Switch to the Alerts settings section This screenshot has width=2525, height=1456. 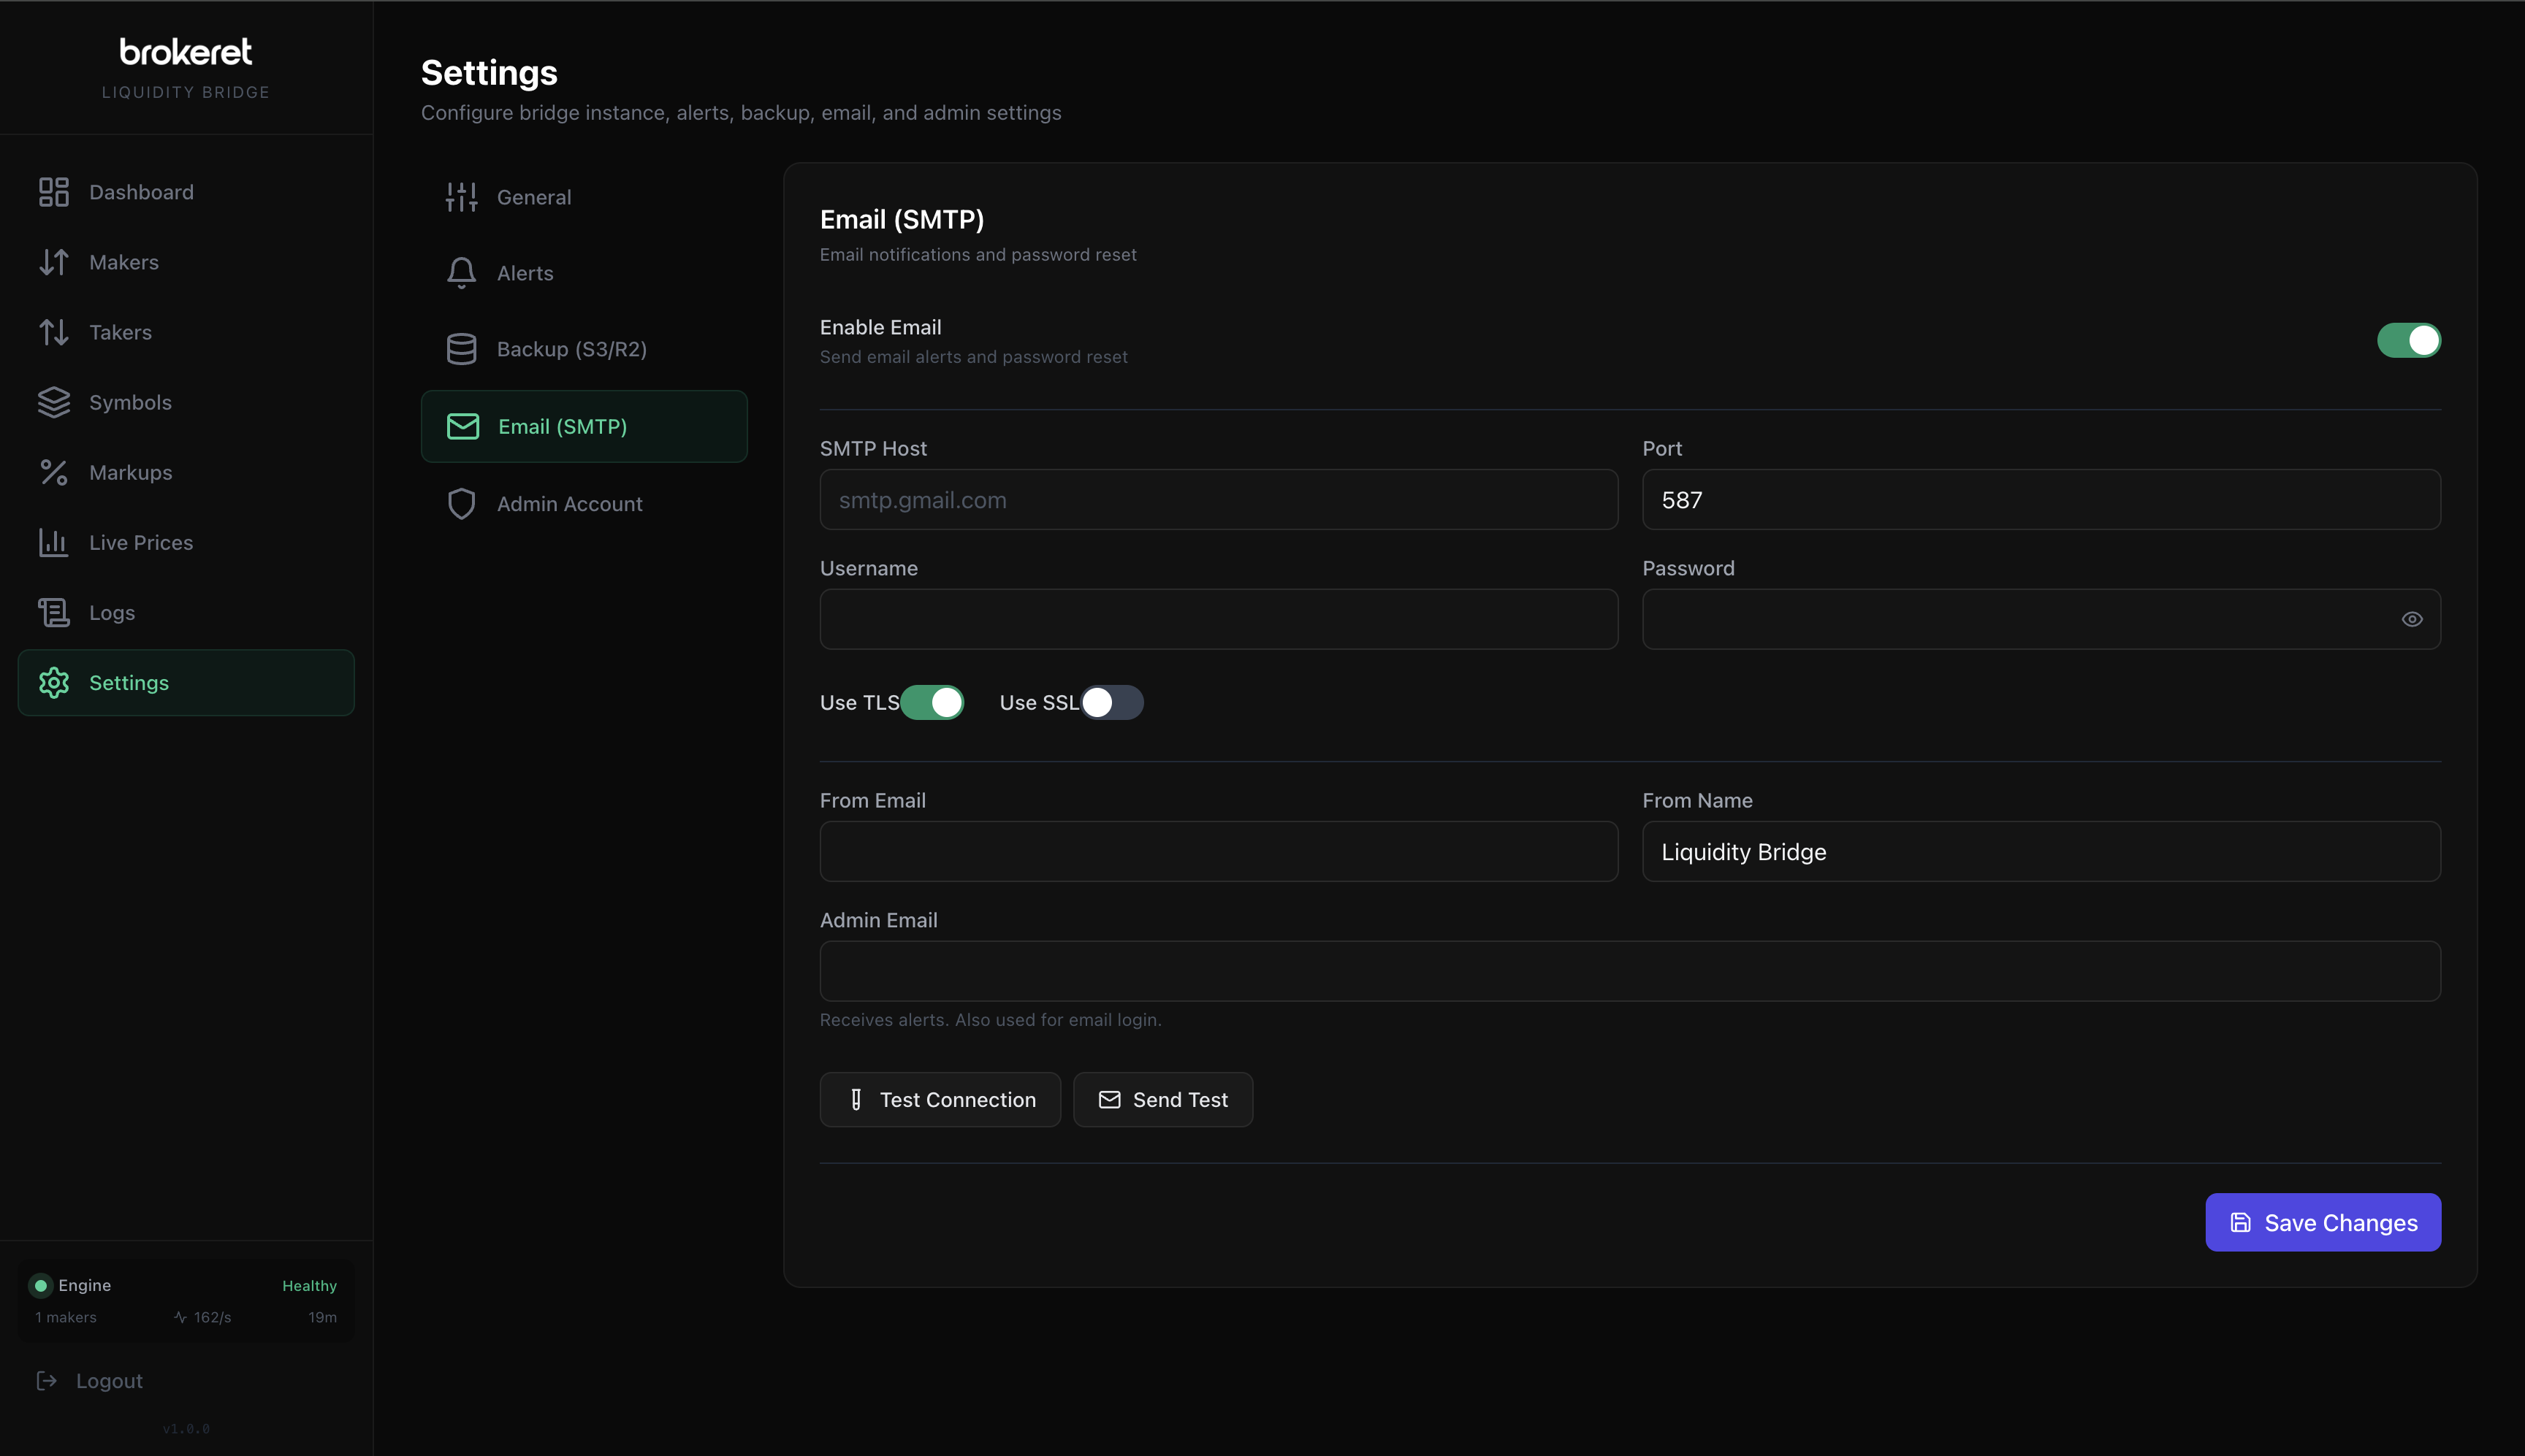point(524,272)
